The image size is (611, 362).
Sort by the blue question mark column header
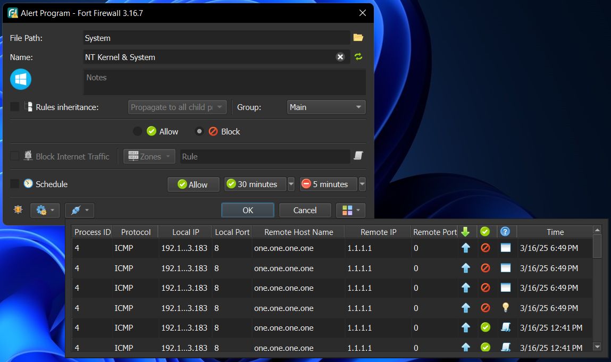tap(505, 232)
